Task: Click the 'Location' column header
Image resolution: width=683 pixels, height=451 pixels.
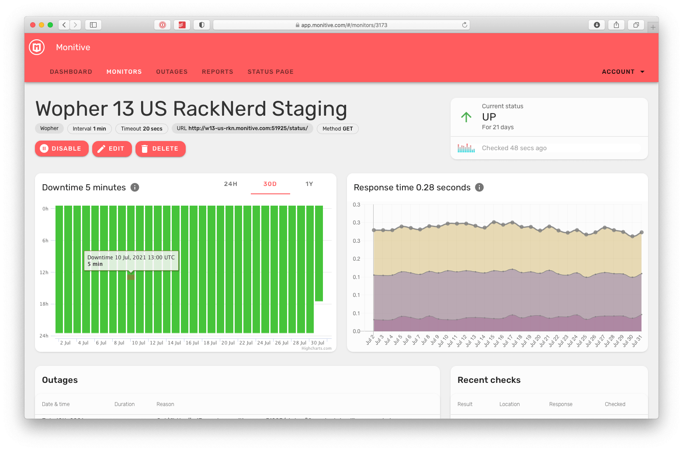Action: [510, 404]
